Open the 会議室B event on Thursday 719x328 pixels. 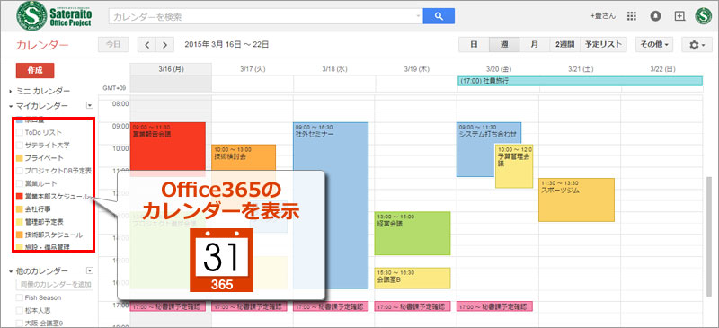413,278
